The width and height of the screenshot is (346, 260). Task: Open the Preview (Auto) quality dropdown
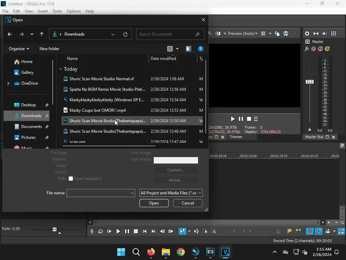click(243, 34)
